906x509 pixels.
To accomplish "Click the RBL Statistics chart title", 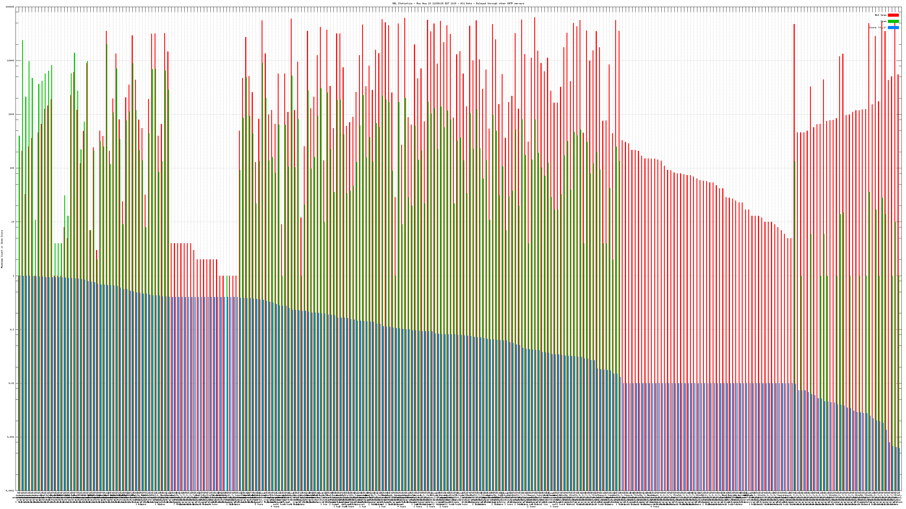I will [458, 3].
